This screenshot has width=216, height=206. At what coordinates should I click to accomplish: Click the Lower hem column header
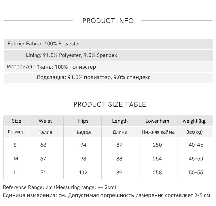point(157,121)
